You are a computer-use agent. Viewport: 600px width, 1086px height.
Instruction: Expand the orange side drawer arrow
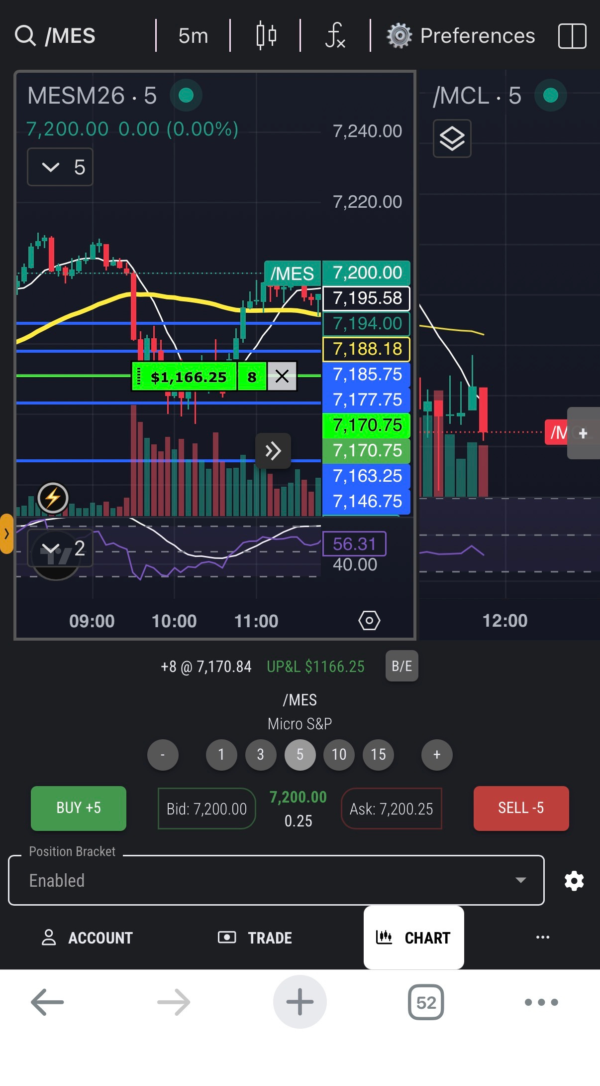(6, 534)
